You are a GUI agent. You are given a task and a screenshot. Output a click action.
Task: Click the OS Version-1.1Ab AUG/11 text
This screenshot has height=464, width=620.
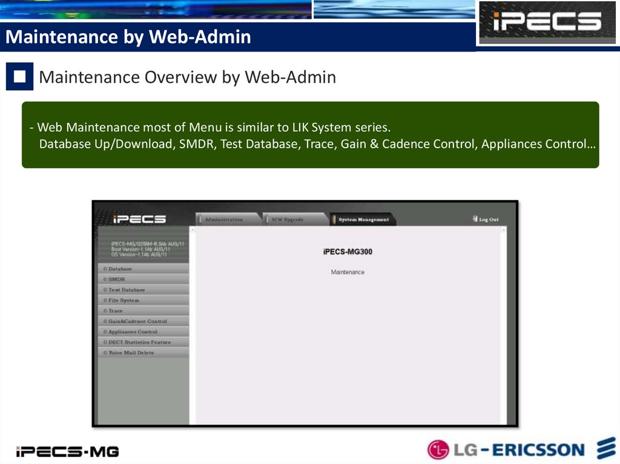tap(139, 255)
